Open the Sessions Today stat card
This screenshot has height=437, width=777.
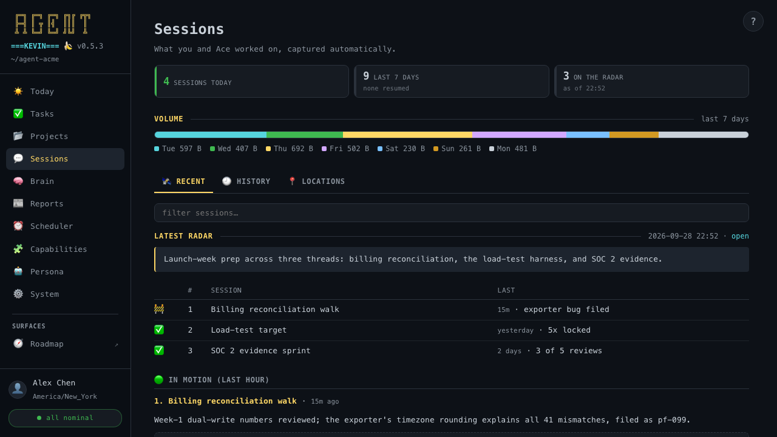(x=251, y=81)
